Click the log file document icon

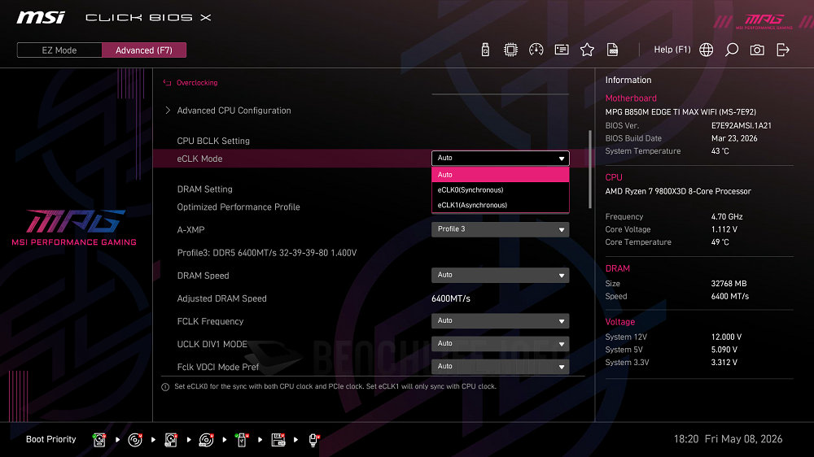[x=613, y=50]
